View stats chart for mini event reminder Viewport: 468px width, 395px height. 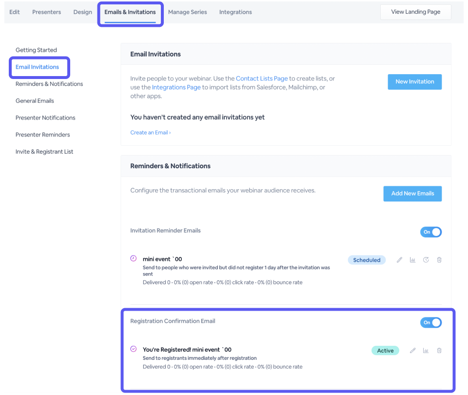(412, 260)
